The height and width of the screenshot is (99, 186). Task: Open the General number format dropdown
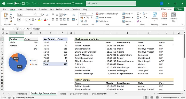pos(92,14)
